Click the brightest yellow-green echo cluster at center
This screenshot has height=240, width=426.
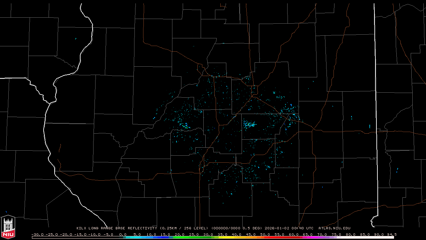pyautogui.click(x=250, y=125)
